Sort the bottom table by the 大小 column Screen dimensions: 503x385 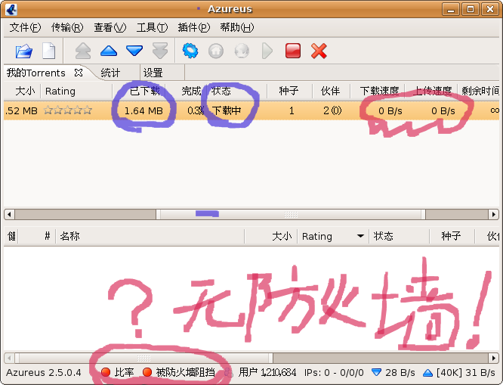click(271, 236)
